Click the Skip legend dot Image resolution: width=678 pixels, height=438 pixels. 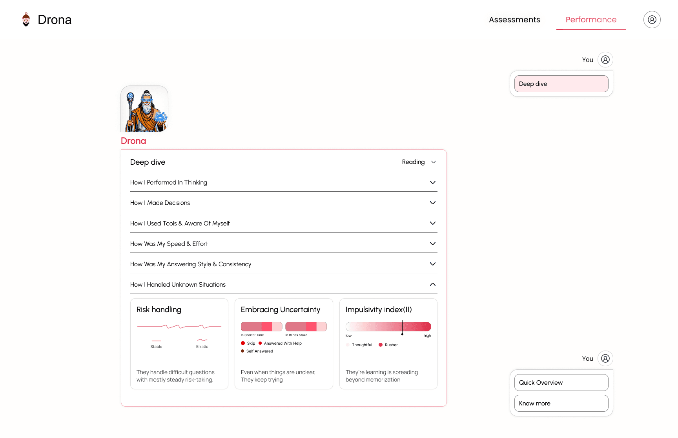point(243,343)
